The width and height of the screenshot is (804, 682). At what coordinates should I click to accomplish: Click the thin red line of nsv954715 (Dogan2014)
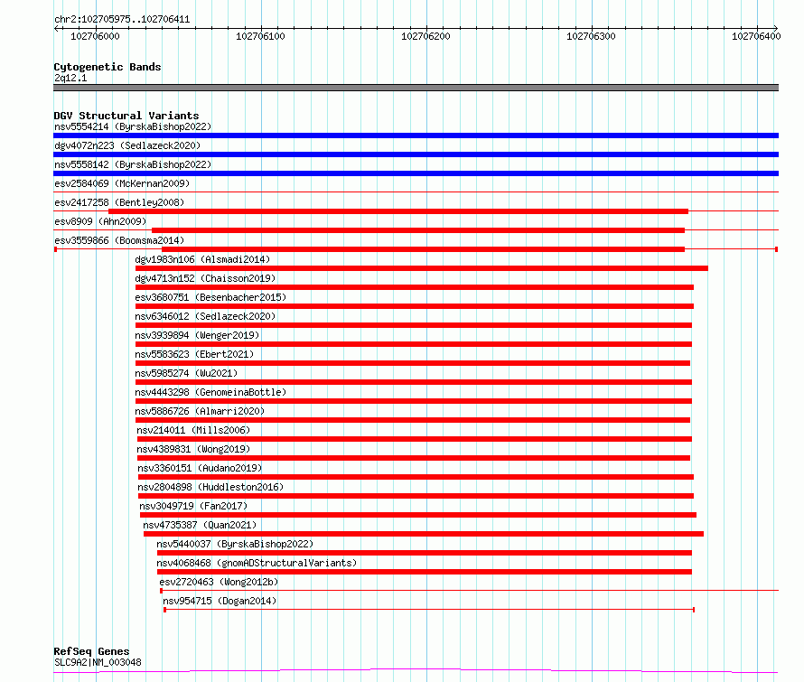tap(429, 610)
